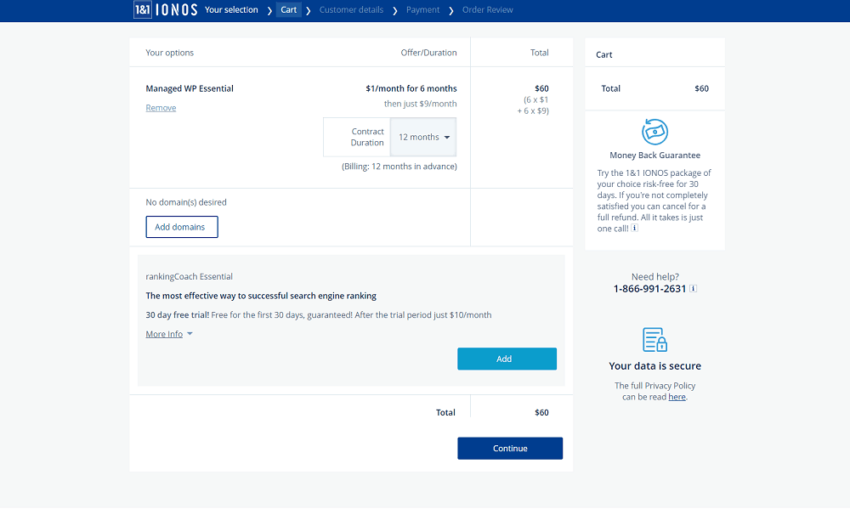Click the 'most effective way' search ranking headline
This screenshot has height=509, width=850.
261,296
